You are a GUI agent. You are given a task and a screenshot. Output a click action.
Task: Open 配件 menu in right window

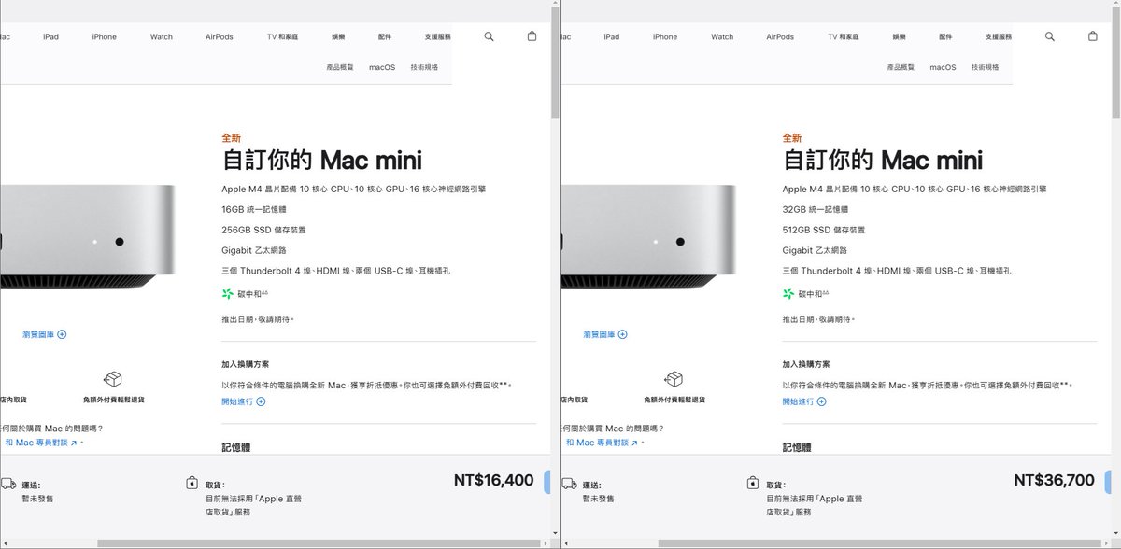pos(945,36)
